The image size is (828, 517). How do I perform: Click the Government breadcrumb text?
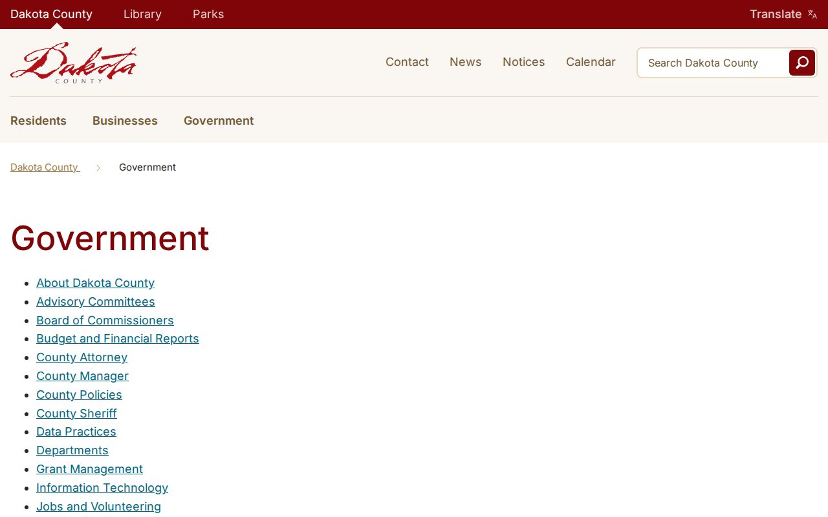(x=147, y=167)
